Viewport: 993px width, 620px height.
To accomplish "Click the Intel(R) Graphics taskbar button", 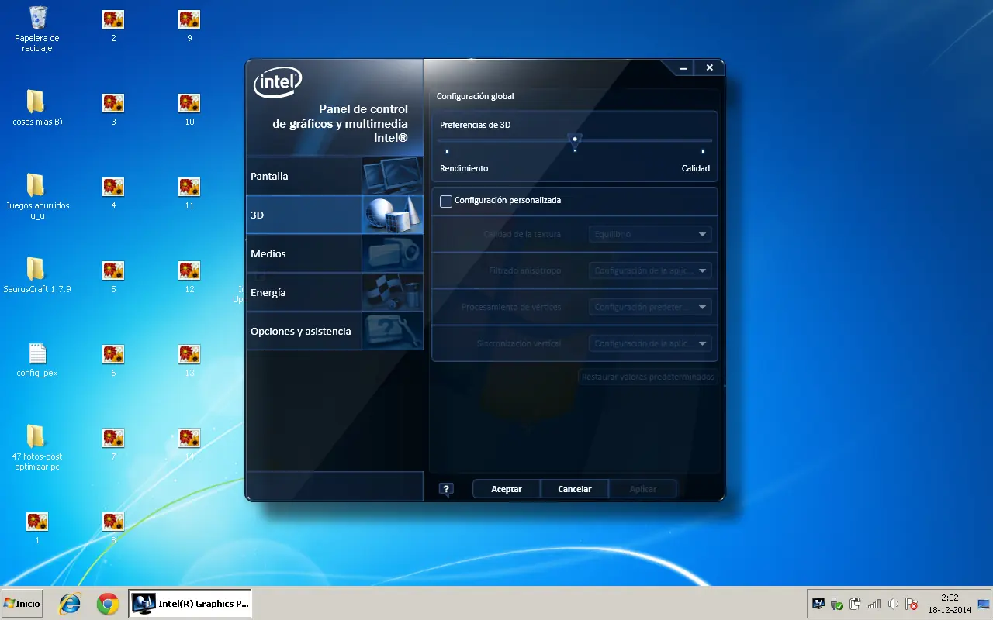I will (190, 604).
